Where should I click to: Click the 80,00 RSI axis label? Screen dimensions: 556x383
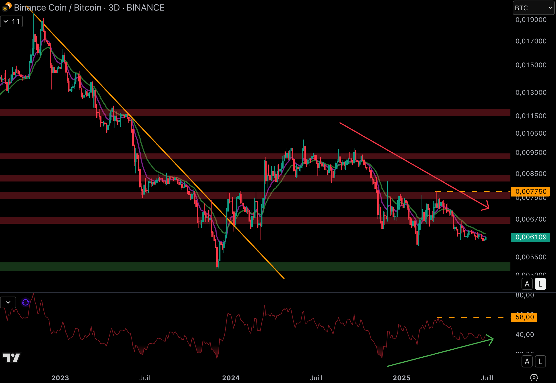[x=525, y=295]
